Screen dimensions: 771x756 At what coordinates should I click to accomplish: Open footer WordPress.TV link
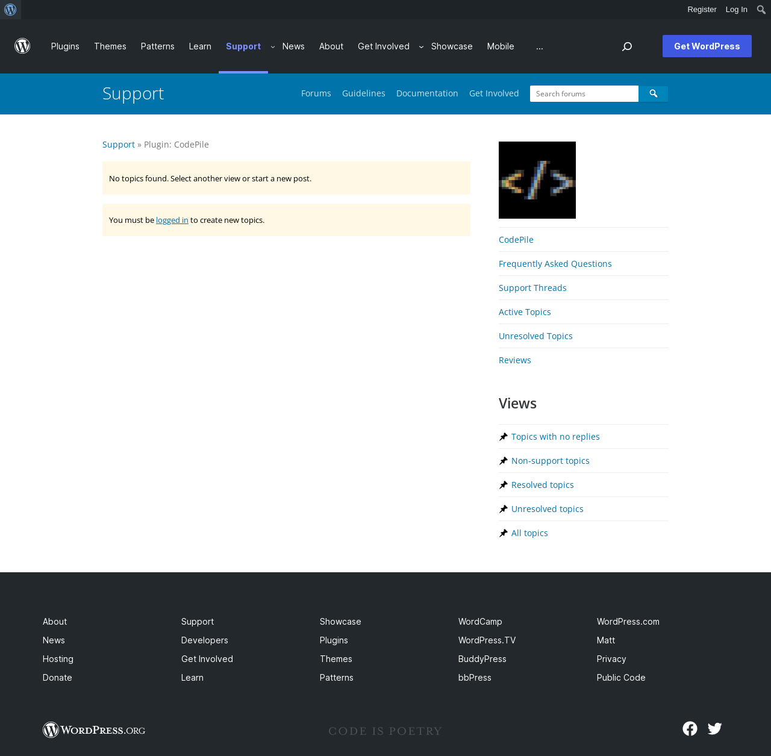pos(487,640)
